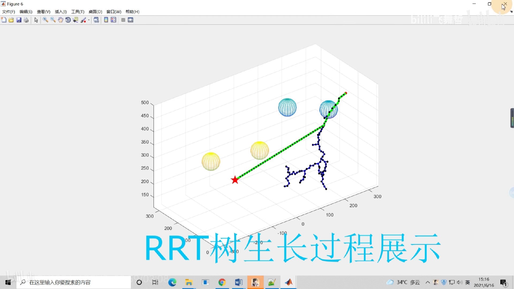The height and width of the screenshot is (289, 514).
Task: Open the 工具(T) menu
Action: (x=78, y=12)
